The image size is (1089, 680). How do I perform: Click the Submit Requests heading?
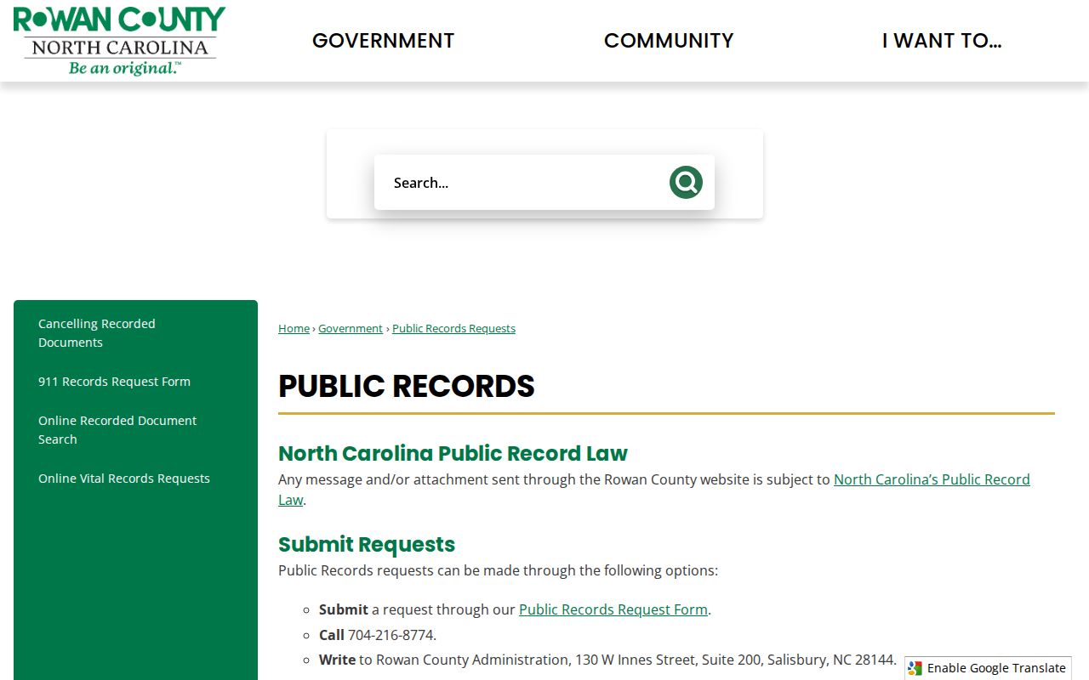tap(367, 544)
